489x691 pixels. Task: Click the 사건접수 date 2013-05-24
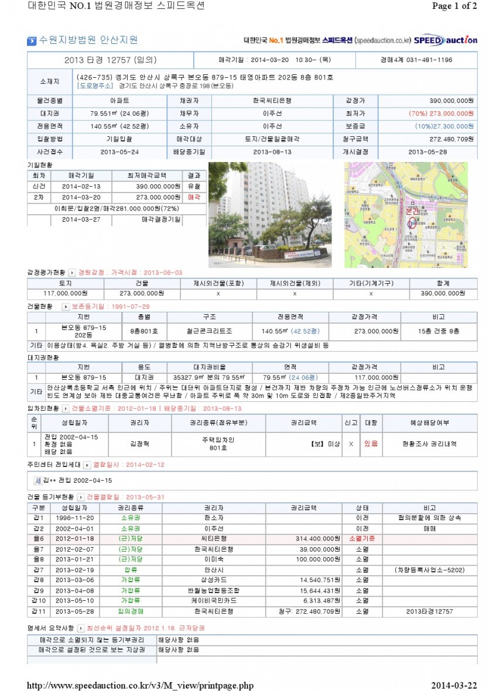pyautogui.click(x=119, y=152)
